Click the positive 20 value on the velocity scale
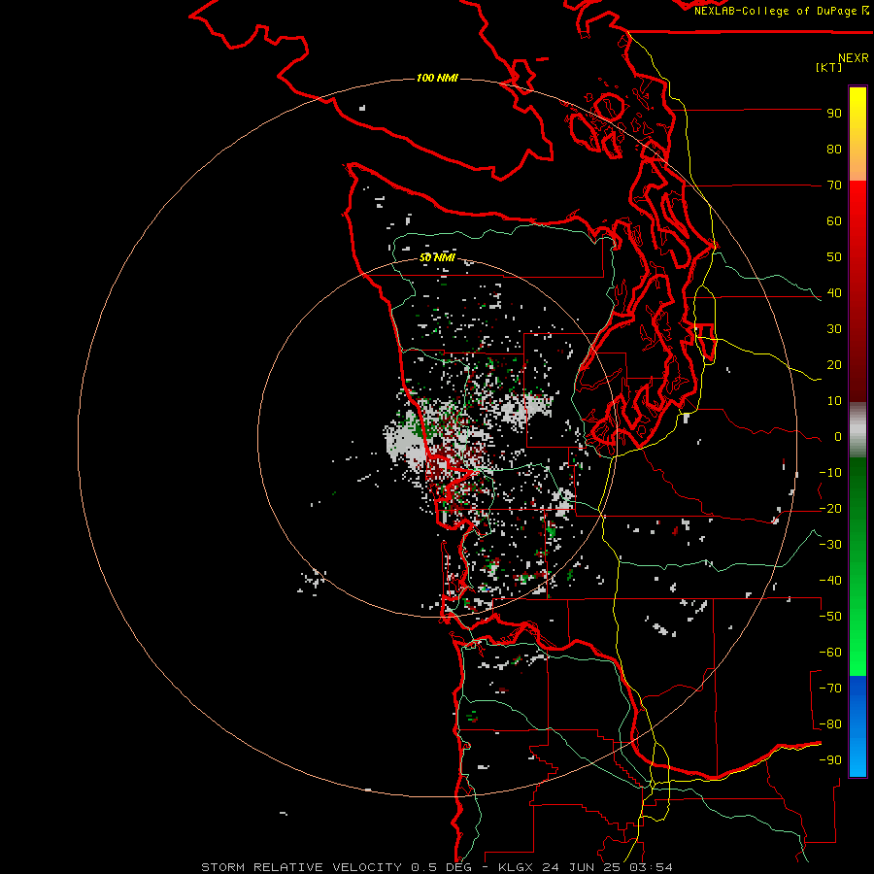The height and width of the screenshot is (874, 874). coord(834,364)
